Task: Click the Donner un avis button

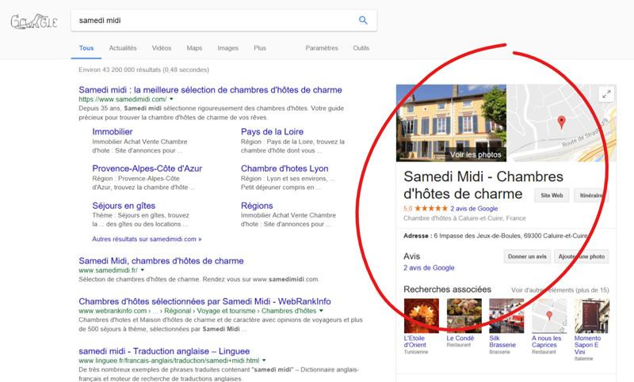Action: pos(527,256)
